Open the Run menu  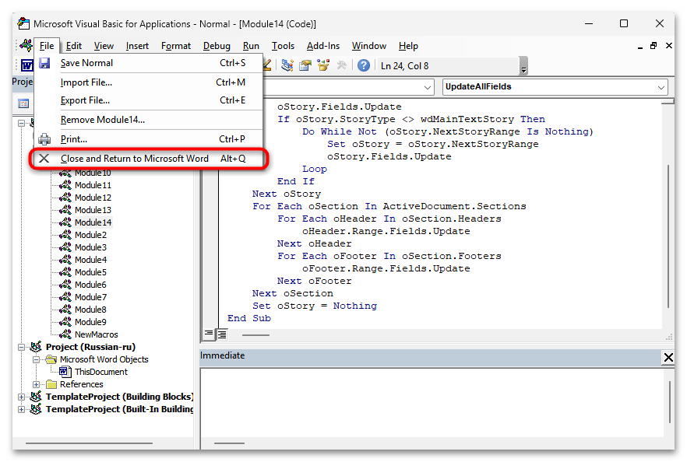point(251,46)
